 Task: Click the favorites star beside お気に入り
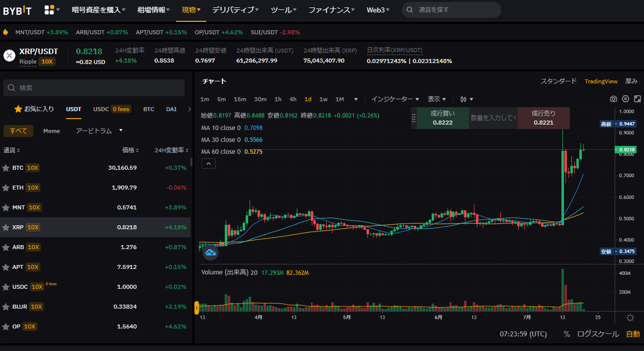pyautogui.click(x=18, y=109)
